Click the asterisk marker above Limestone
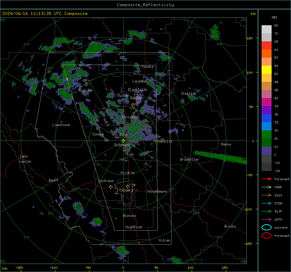Screen dimensions: 291x272 (x=61, y=122)
